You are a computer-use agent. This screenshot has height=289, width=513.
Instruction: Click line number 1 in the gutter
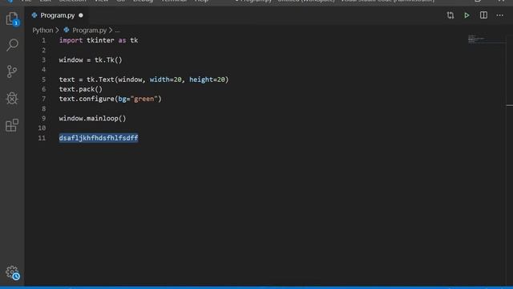[43, 40]
